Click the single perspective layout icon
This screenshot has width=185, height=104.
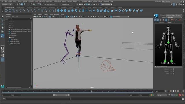(3, 48)
